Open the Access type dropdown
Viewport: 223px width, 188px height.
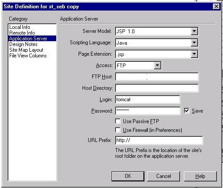point(157,65)
